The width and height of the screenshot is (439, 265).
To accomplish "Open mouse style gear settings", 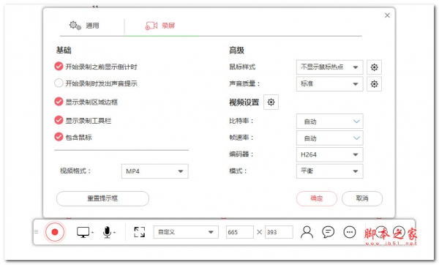I will pos(374,67).
